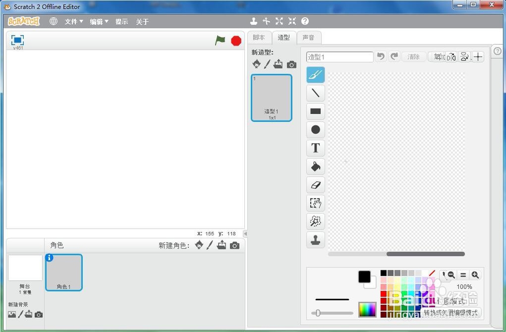Switch stage to full screen presentation mode
The width and height of the screenshot is (506, 332).
click(x=17, y=40)
